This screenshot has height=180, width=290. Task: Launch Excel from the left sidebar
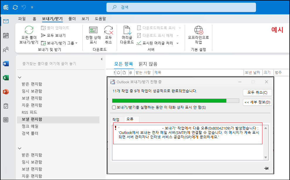point(6,78)
